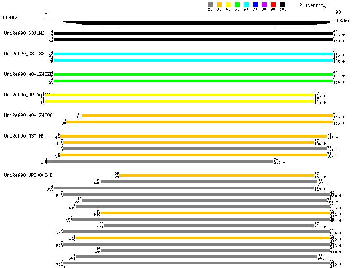Select the blue 70% identity legend swatch

coord(255,5)
